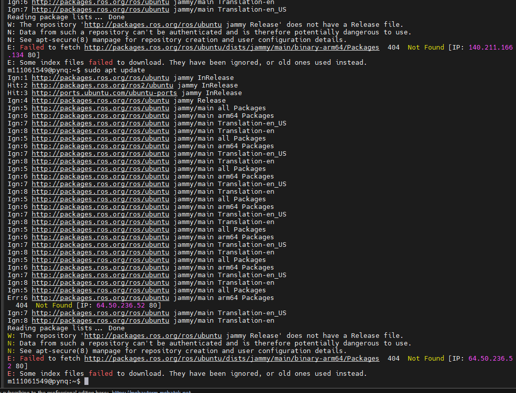The image size is (516, 393).
Task: Click the '2 80]' wrapped line text
Action: (18, 366)
